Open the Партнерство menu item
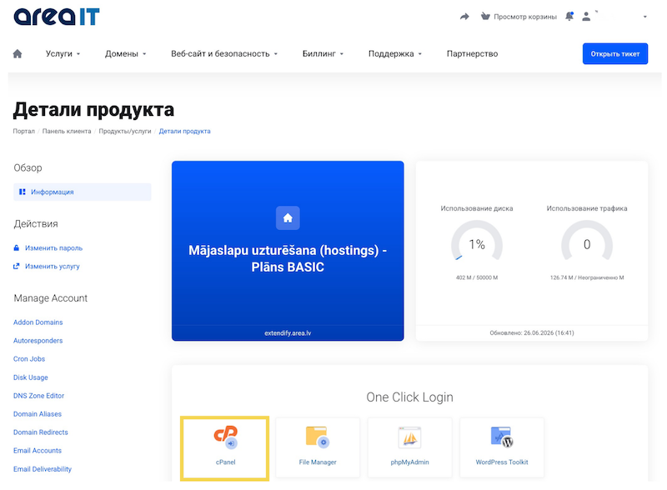The height and width of the screenshot is (490, 667). coord(472,53)
